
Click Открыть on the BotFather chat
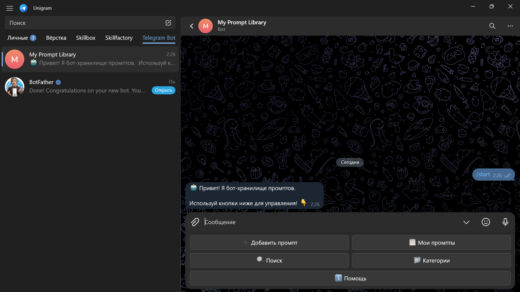(x=163, y=90)
